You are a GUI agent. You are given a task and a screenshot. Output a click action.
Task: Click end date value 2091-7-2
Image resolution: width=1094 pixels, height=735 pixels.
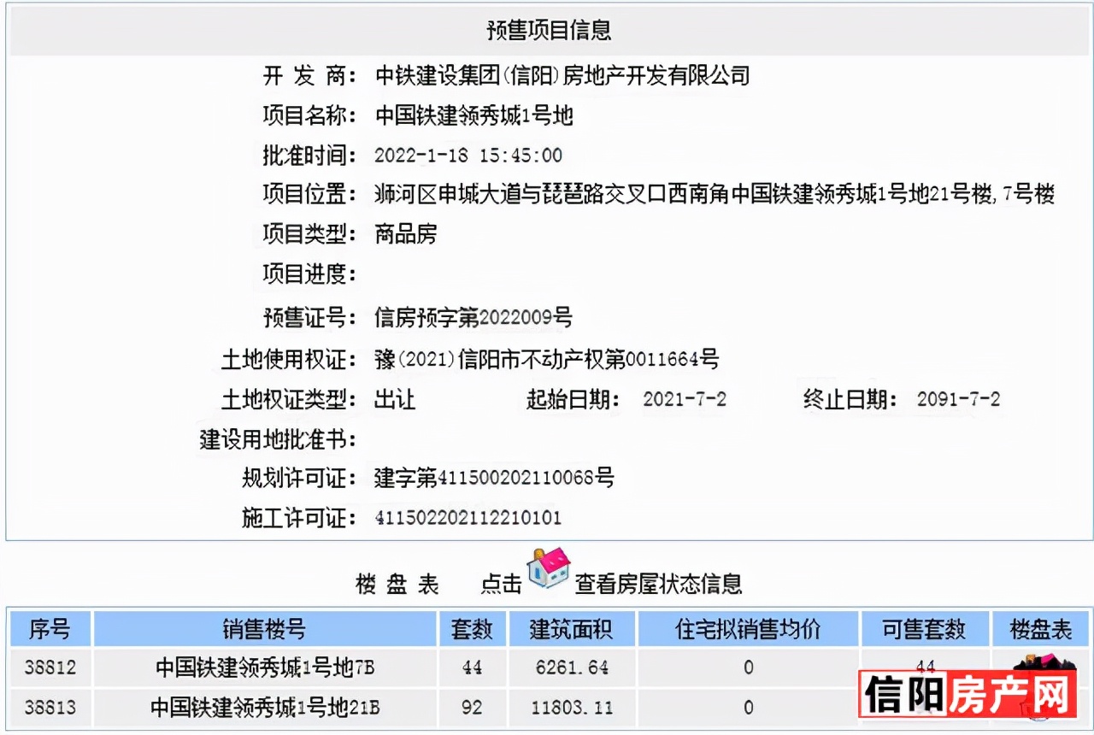point(958,399)
